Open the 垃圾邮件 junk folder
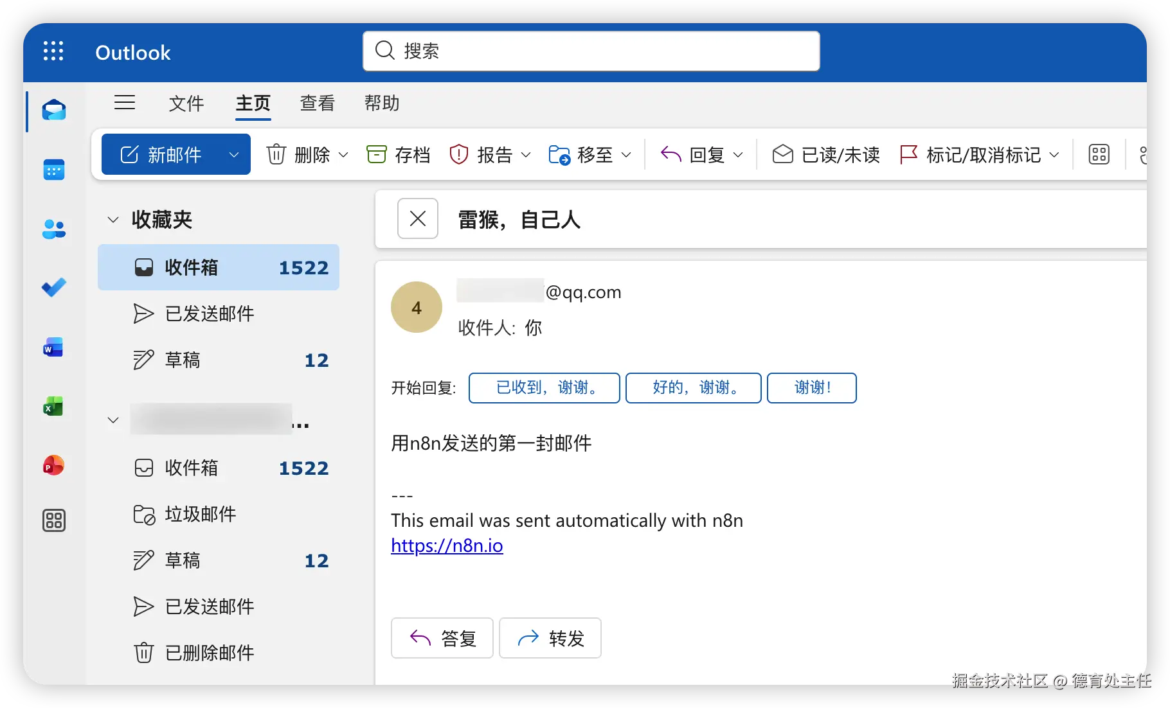The width and height of the screenshot is (1170, 708). [x=219, y=514]
